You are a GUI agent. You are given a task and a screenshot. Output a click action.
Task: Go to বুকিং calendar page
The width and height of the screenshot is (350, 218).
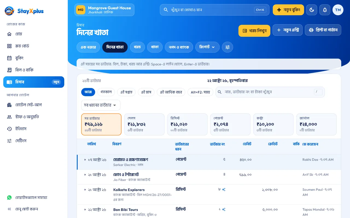(x=34, y=58)
